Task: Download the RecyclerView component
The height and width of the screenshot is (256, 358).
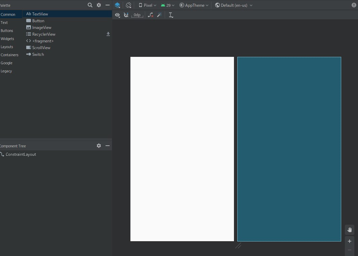Action: [108, 34]
